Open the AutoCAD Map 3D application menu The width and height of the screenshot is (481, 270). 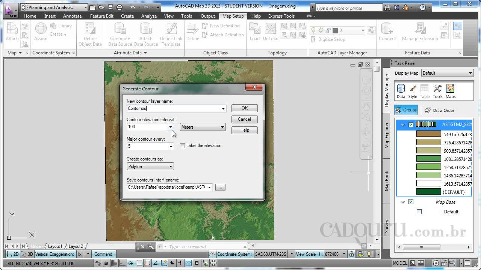11,10
